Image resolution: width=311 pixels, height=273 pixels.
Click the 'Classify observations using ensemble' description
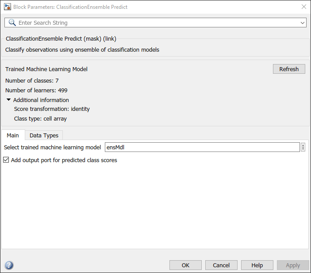82,50
